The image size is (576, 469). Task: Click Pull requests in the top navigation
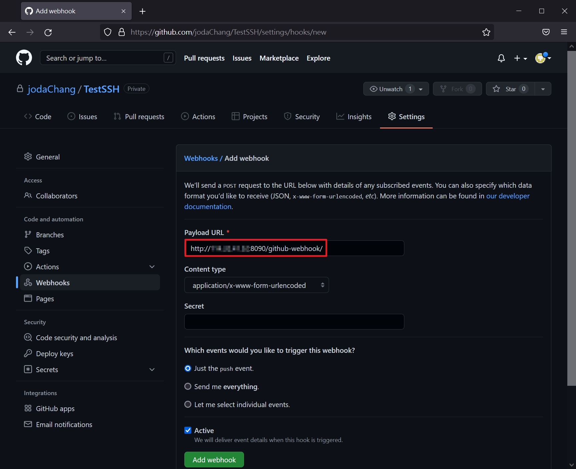tap(204, 58)
